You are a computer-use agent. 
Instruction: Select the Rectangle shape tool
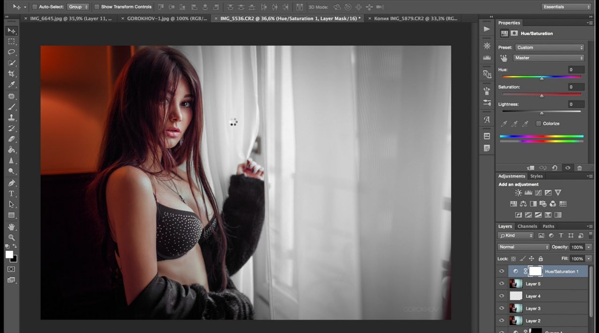[12, 215]
